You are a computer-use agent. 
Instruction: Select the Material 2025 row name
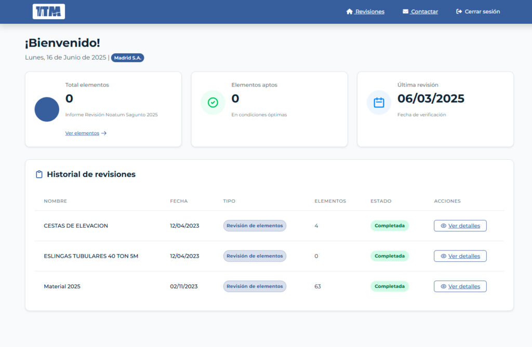click(x=62, y=286)
